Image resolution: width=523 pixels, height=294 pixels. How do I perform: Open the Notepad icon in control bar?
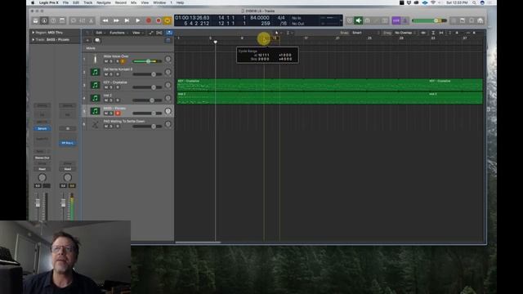(x=463, y=20)
